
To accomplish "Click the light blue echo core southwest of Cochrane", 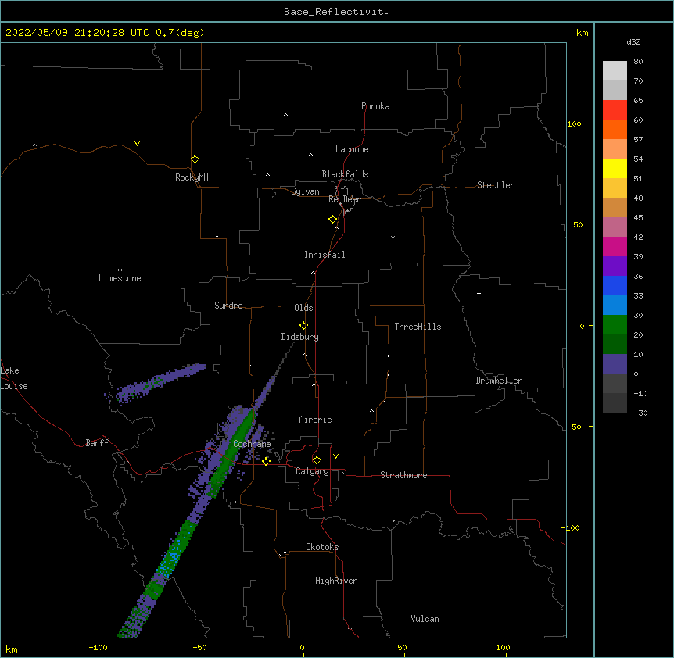I will (x=171, y=558).
